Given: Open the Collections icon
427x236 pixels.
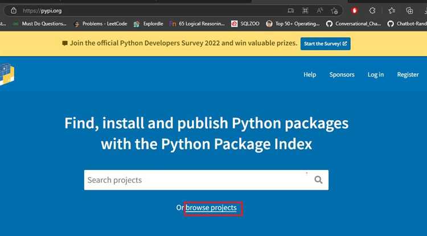Looking at the screenshot, I should click(x=409, y=11).
